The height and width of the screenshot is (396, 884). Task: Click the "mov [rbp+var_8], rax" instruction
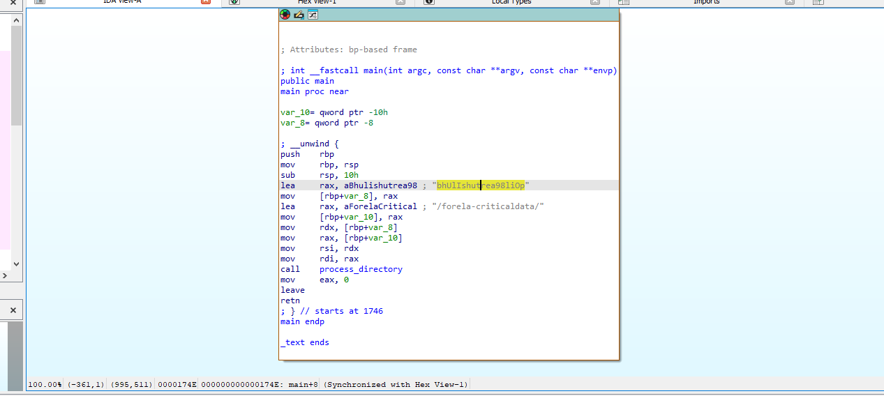[339, 196]
